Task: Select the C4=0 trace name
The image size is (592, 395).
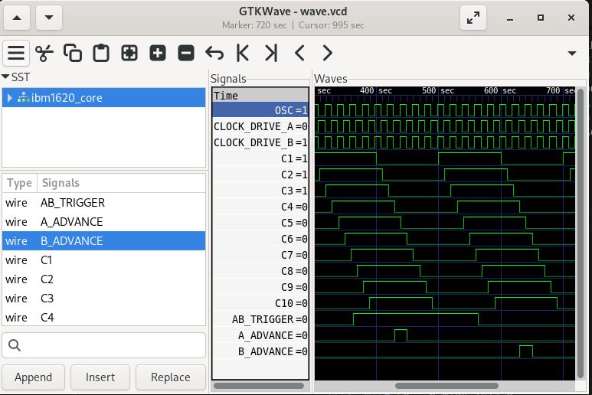Action: (260, 207)
